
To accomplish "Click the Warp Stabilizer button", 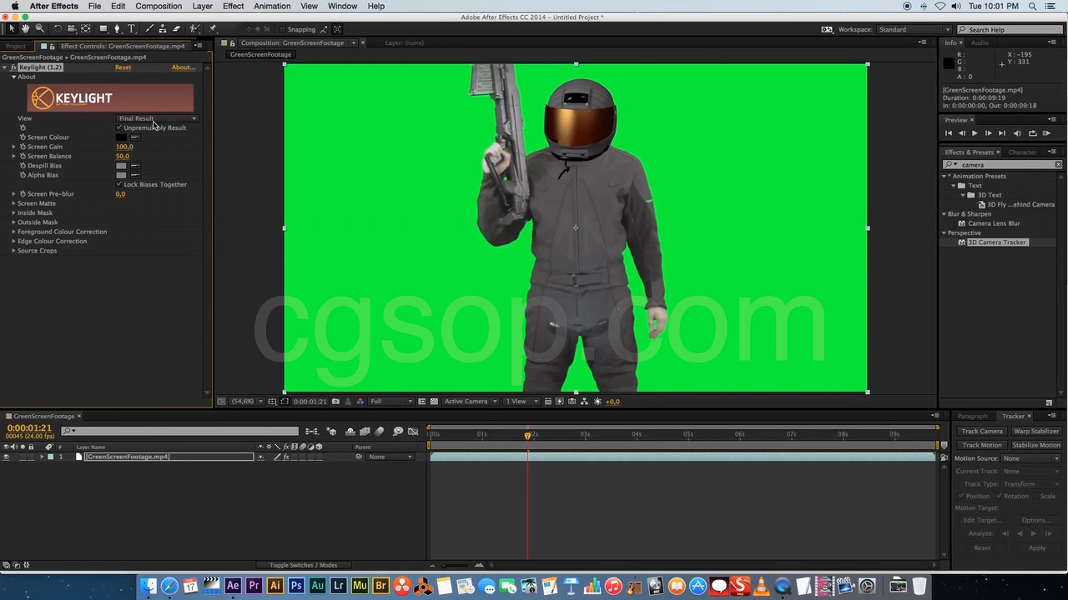I will (x=1036, y=432).
